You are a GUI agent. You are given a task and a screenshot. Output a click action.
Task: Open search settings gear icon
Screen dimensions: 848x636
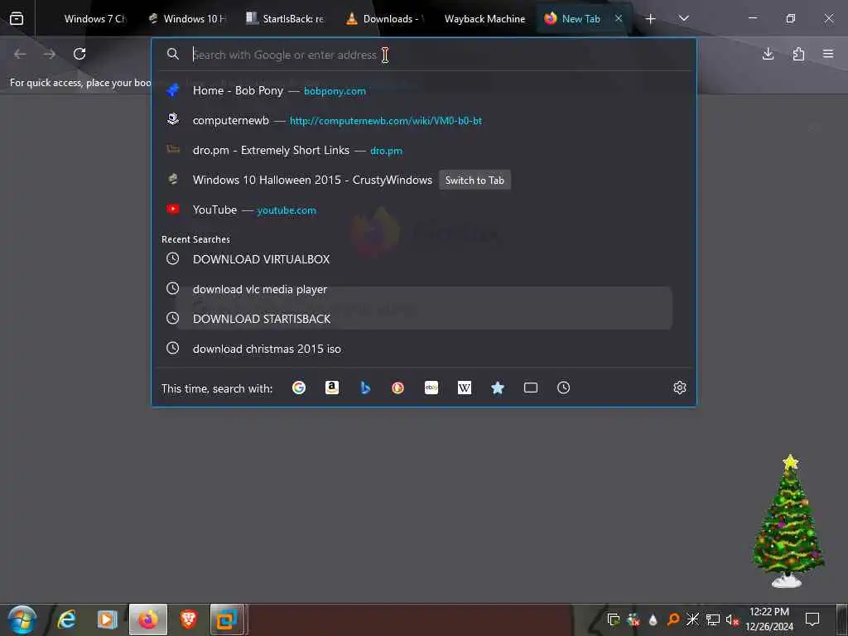coord(680,388)
